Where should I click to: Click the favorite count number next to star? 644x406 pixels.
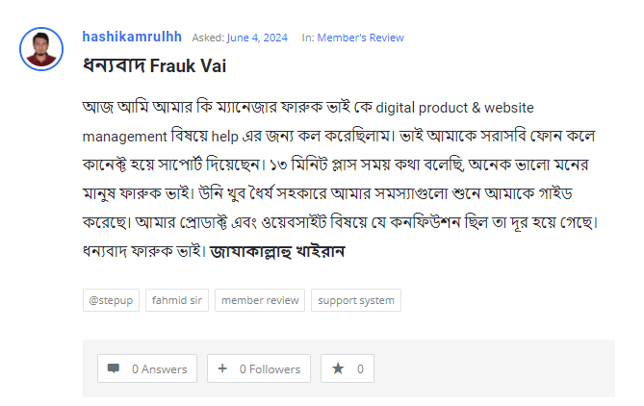click(360, 368)
